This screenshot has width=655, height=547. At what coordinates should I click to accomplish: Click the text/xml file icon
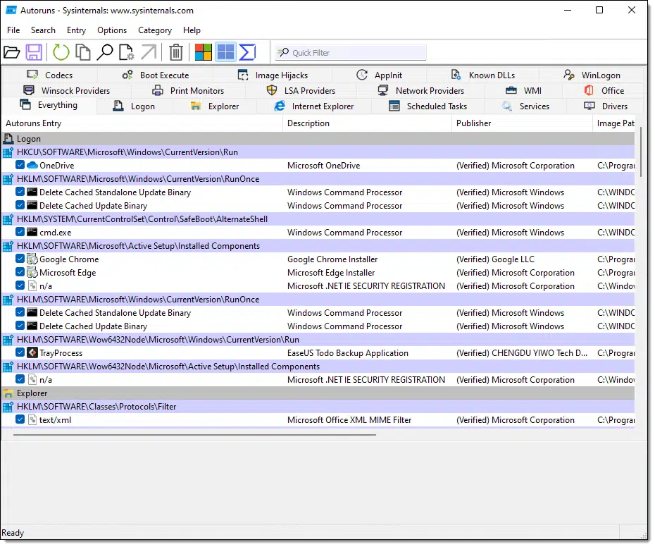(32, 419)
